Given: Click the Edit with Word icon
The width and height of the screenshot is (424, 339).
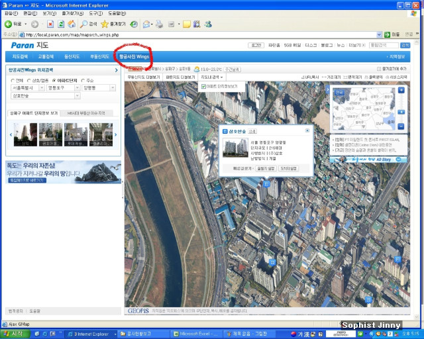Looking at the screenshot, I should [x=171, y=24].
